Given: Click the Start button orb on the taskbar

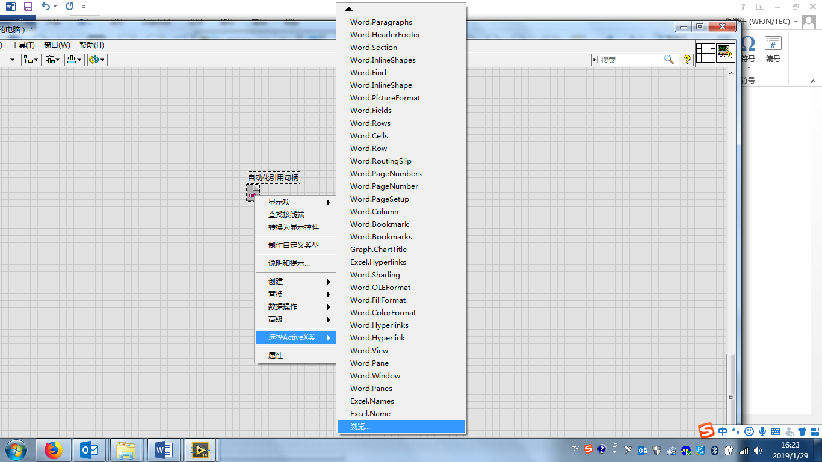Looking at the screenshot, I should (15, 450).
